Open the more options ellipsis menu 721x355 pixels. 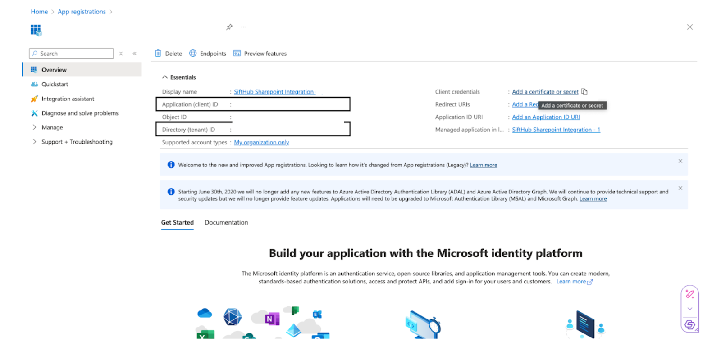point(244,27)
